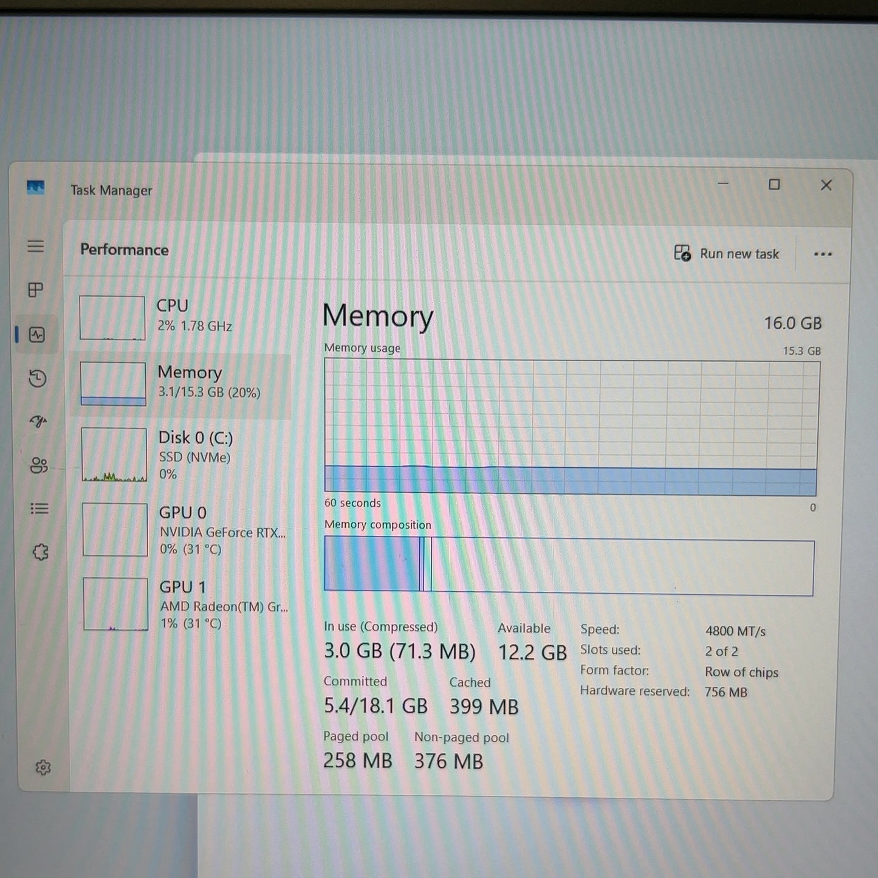Click the Disk 0 mini graph thumbnail
The image size is (878, 878).
click(x=114, y=454)
